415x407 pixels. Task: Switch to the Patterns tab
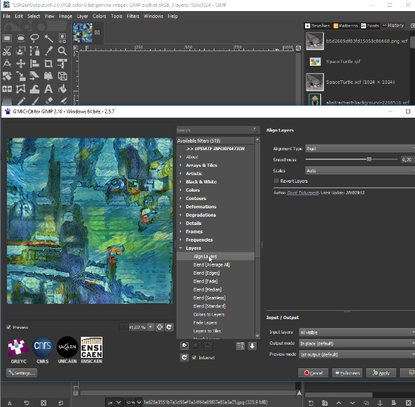point(346,26)
